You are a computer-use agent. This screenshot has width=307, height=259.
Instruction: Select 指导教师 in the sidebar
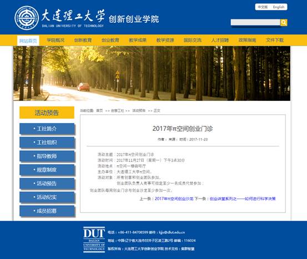pyautogui.click(x=47, y=156)
